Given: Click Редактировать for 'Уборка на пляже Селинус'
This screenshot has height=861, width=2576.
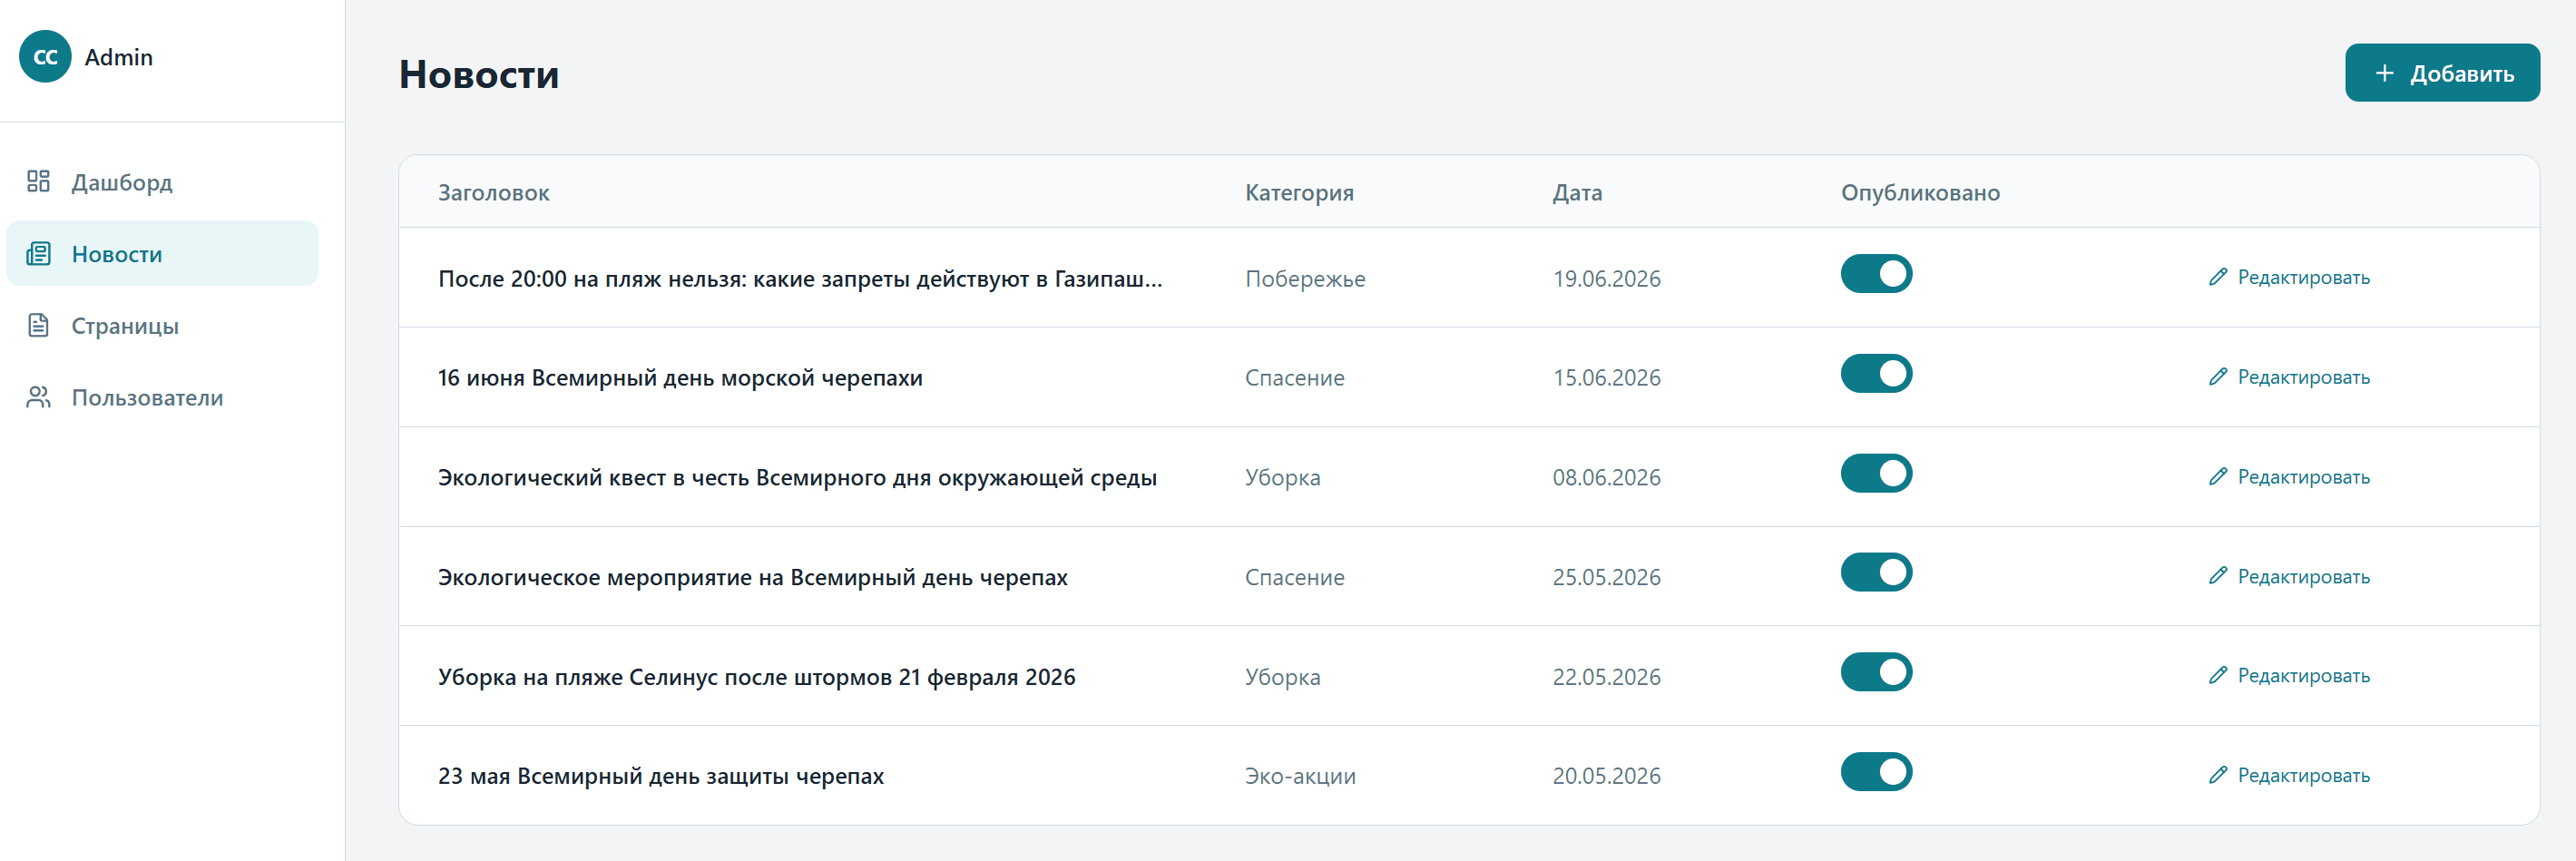Looking at the screenshot, I should pyautogui.click(x=2289, y=675).
